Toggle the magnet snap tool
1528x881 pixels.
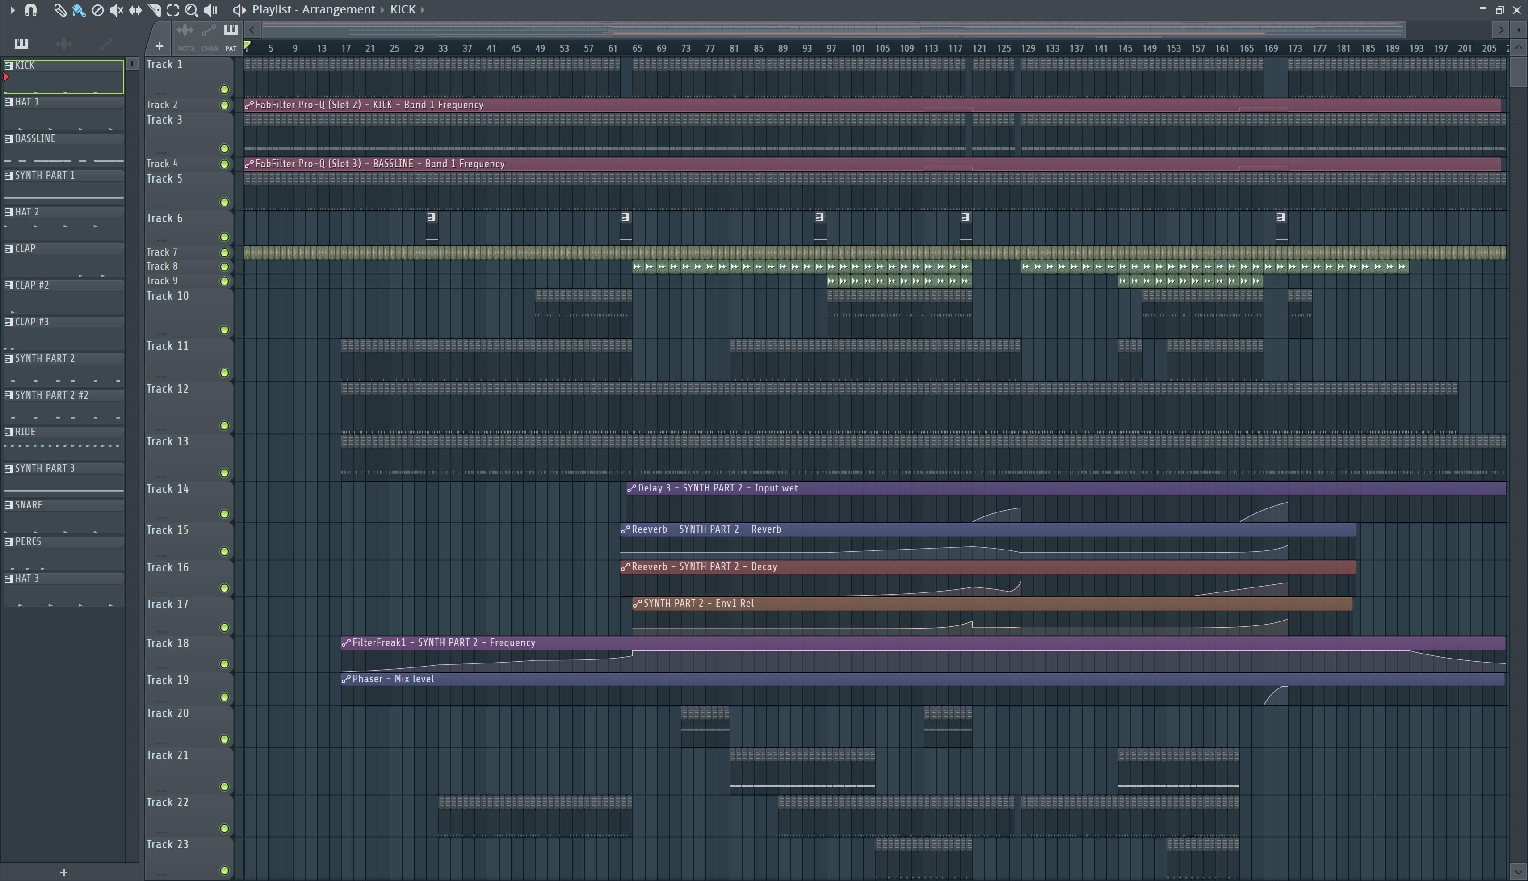pos(31,10)
